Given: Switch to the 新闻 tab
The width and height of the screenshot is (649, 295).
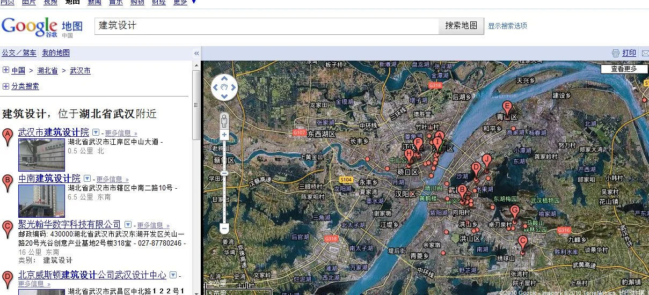Looking at the screenshot, I should [94, 2].
